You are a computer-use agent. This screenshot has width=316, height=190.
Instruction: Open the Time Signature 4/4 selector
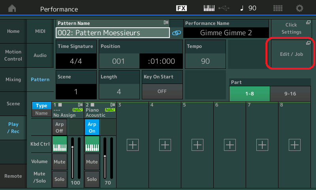point(75,61)
